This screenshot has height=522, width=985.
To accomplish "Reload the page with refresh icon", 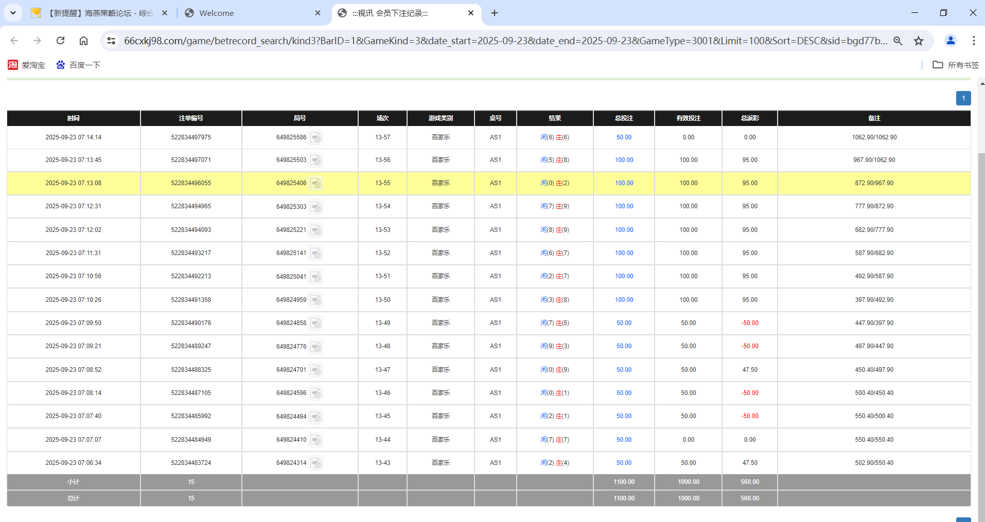I will pos(60,41).
